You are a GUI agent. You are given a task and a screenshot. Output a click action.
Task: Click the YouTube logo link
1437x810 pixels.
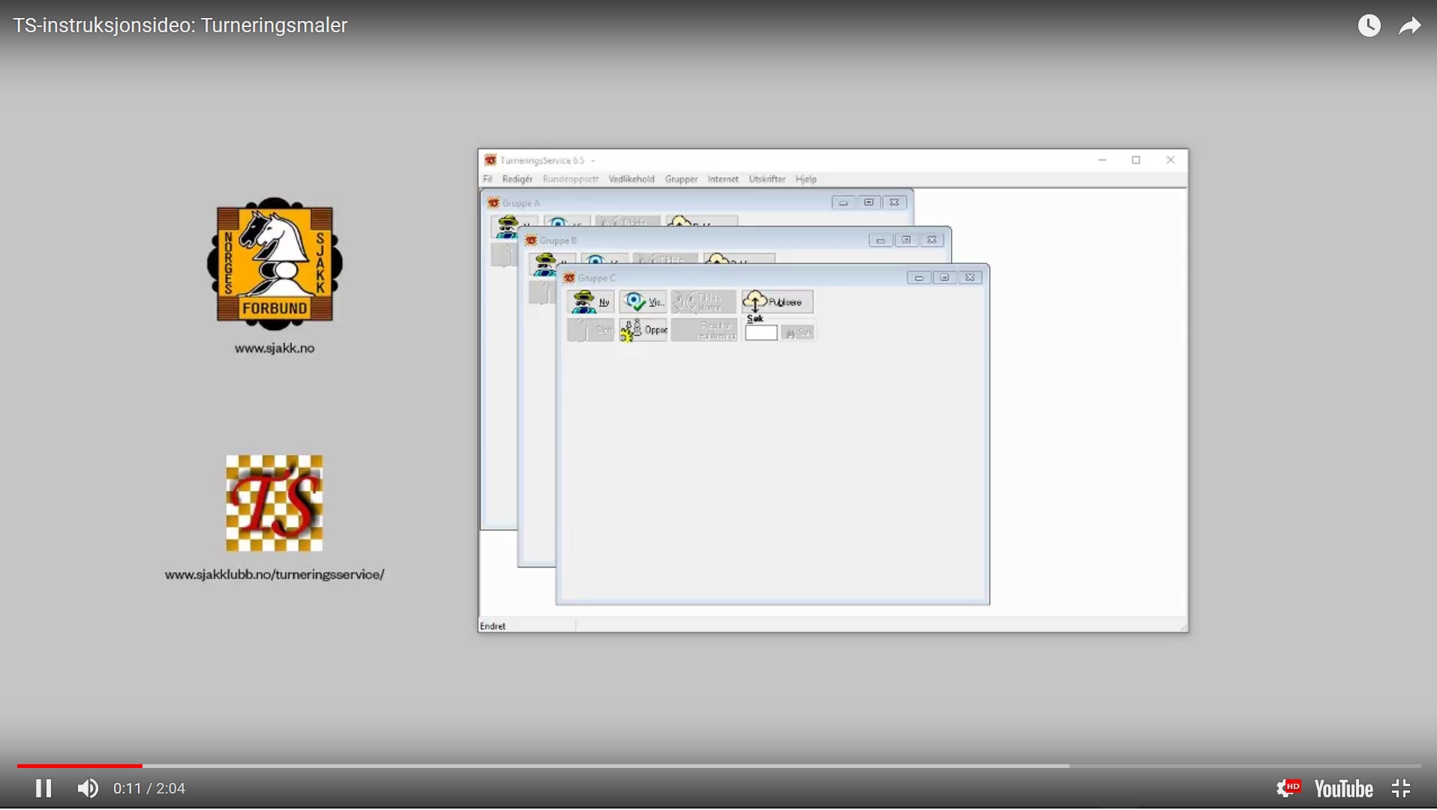tap(1344, 789)
